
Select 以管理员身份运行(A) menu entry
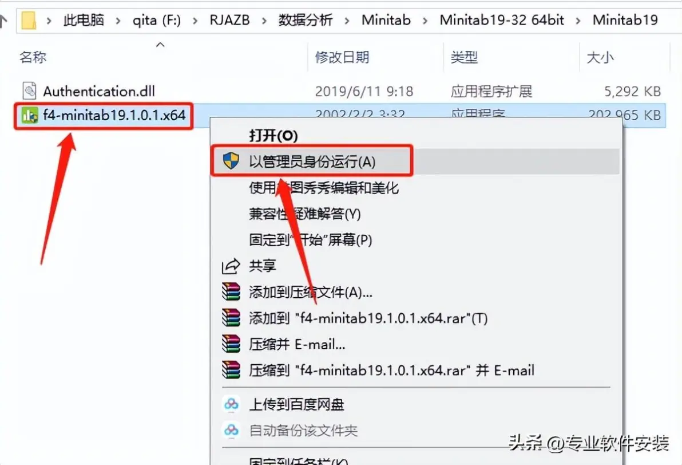pyautogui.click(x=312, y=161)
